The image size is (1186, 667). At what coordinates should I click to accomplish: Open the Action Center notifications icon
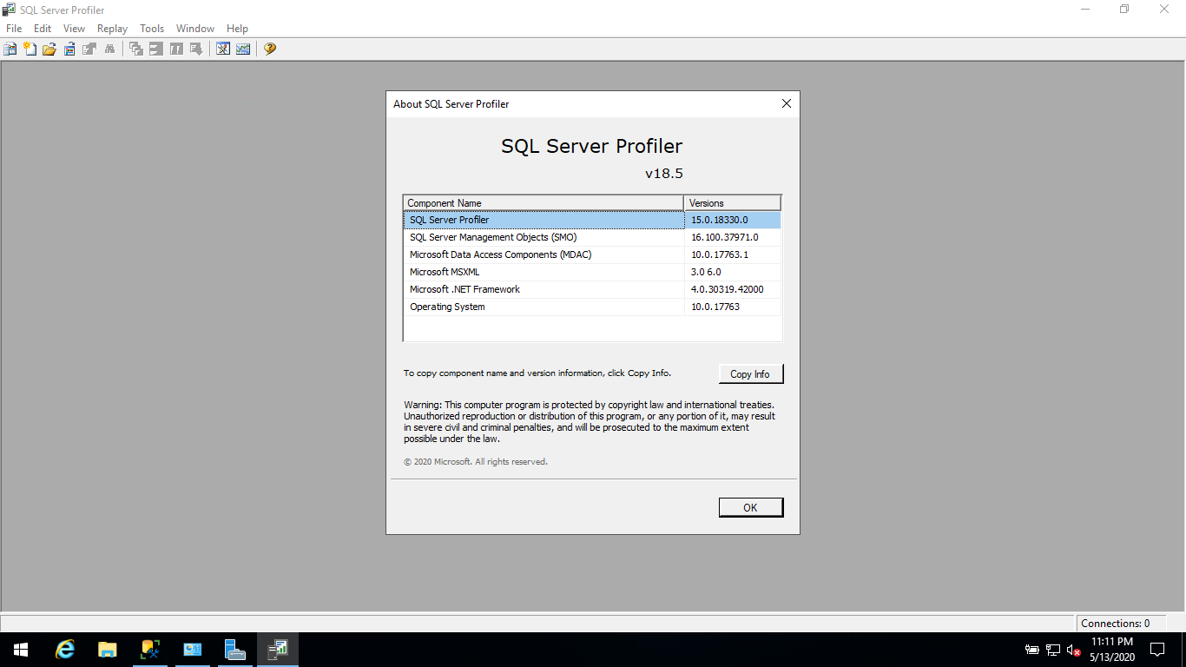(1157, 649)
